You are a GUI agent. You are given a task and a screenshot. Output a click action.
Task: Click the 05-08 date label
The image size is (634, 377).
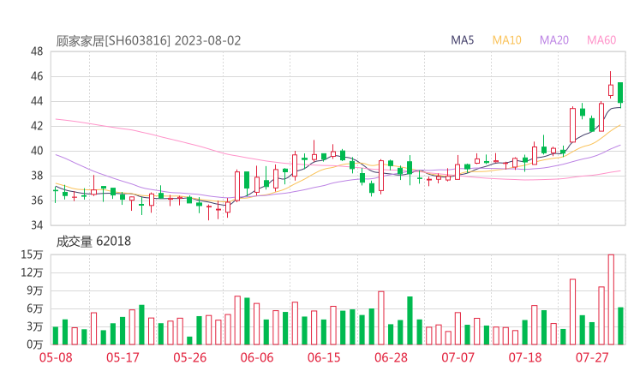click(x=56, y=357)
